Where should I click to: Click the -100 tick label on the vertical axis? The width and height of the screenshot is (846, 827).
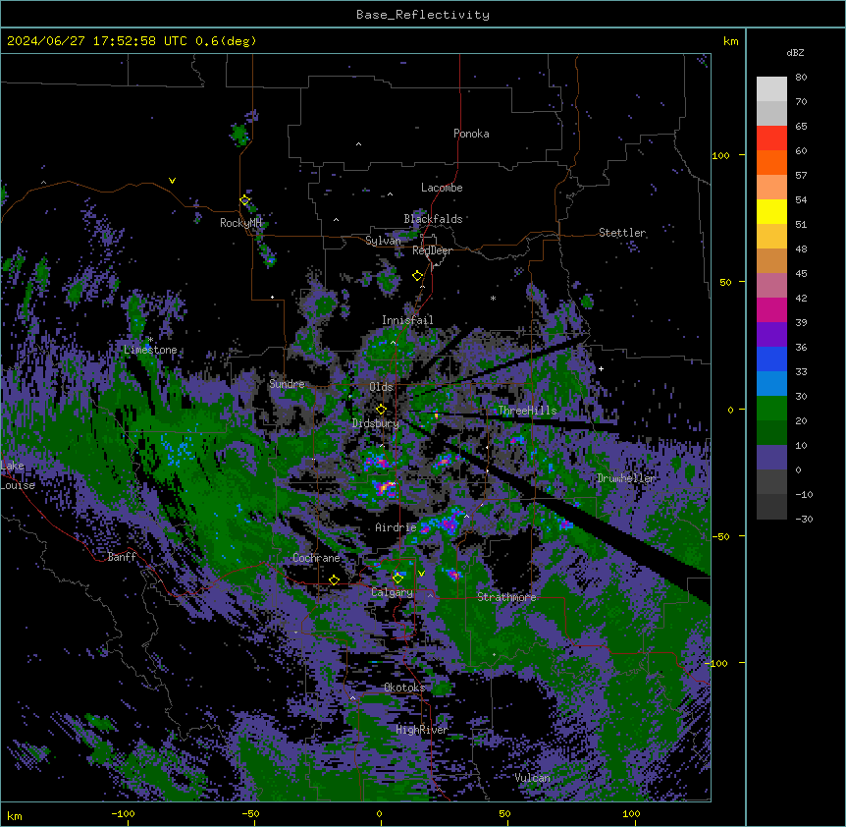(x=717, y=663)
